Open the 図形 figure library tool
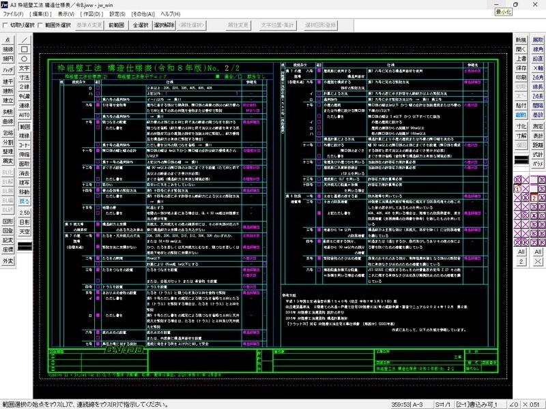The width and height of the screenshot is (546, 409). click(8, 221)
